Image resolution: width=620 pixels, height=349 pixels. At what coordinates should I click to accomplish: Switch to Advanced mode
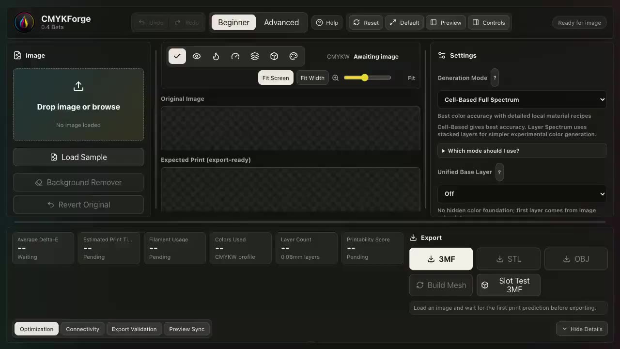pos(281,22)
